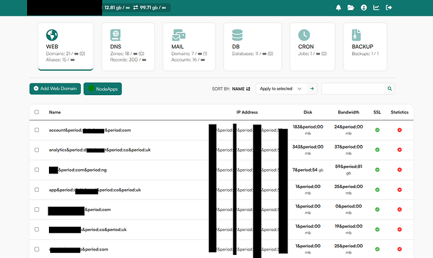
Task: Click the SSL column header
Action: pos(377,112)
